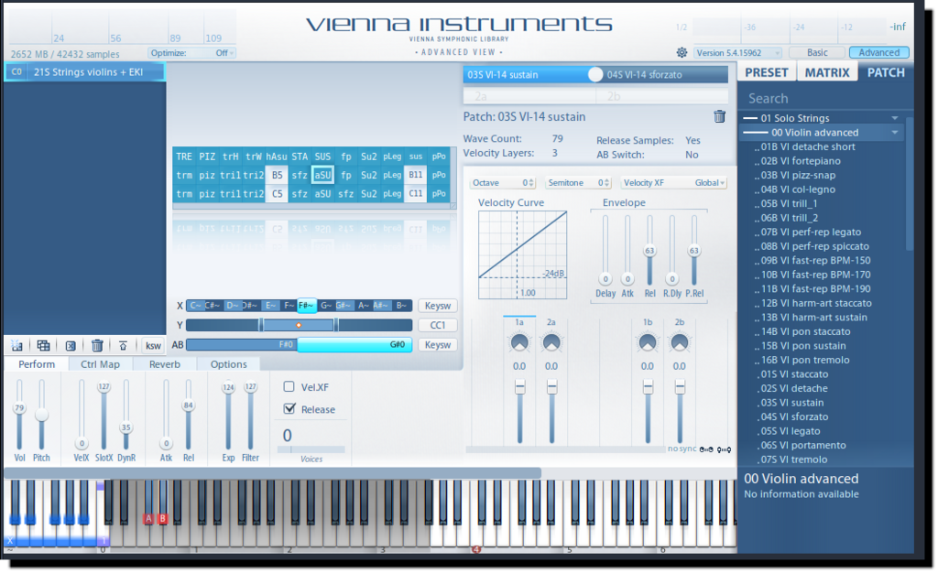Open the Ctrl Map tab
The width and height of the screenshot is (938, 573).
click(100, 364)
